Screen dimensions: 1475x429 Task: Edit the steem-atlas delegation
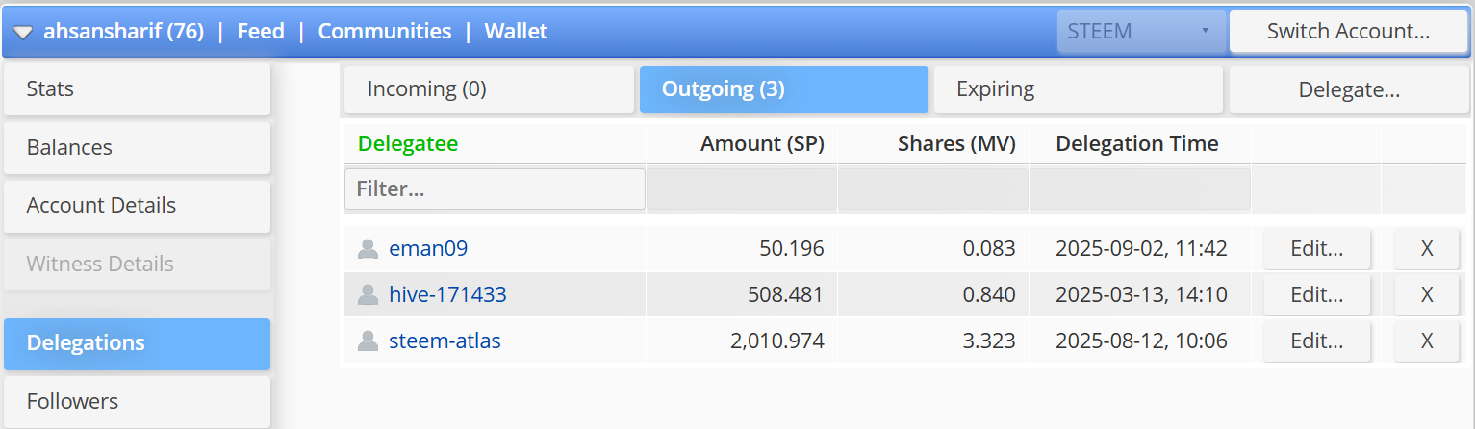pyautogui.click(x=1316, y=341)
